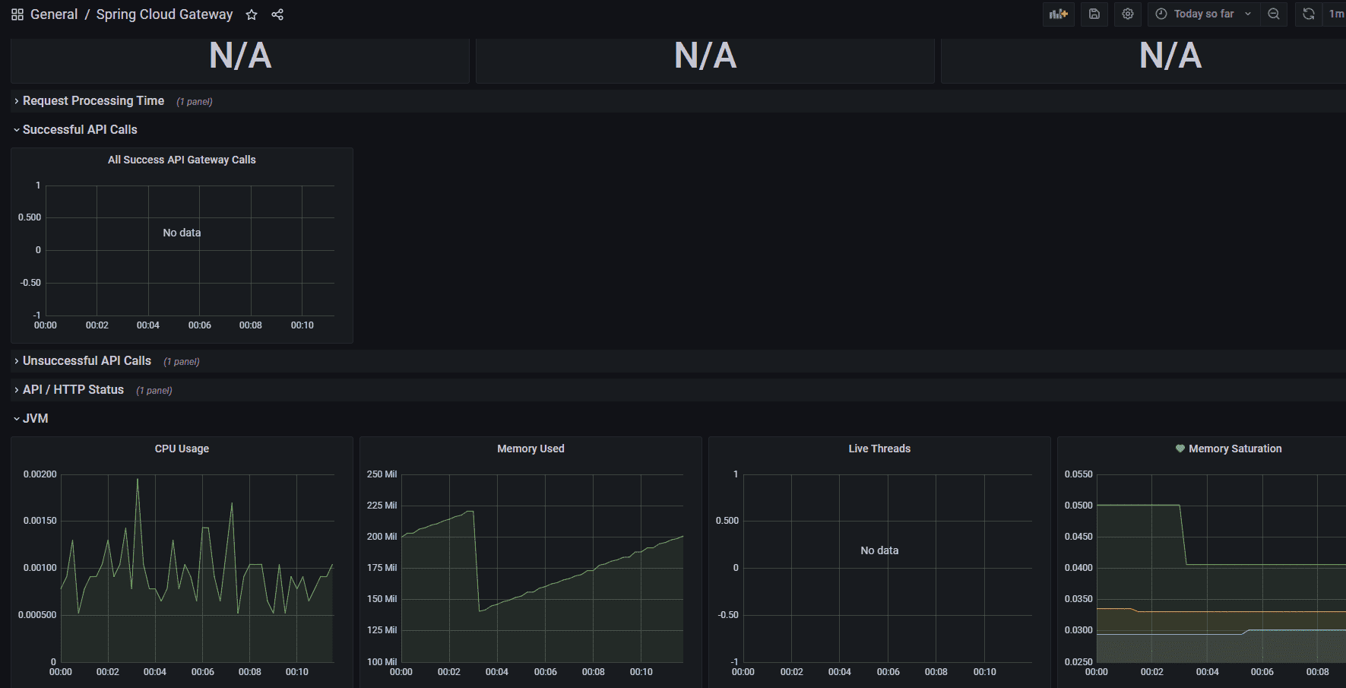
Task: Collapse the Successful API Calls row
Action: click(x=80, y=130)
